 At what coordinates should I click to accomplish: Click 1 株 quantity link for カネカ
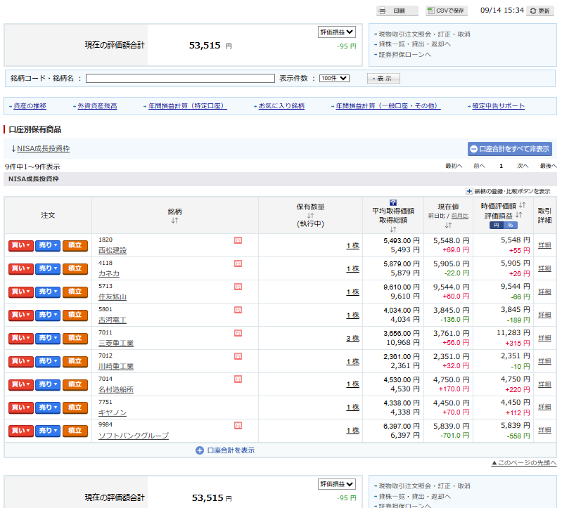(x=352, y=269)
